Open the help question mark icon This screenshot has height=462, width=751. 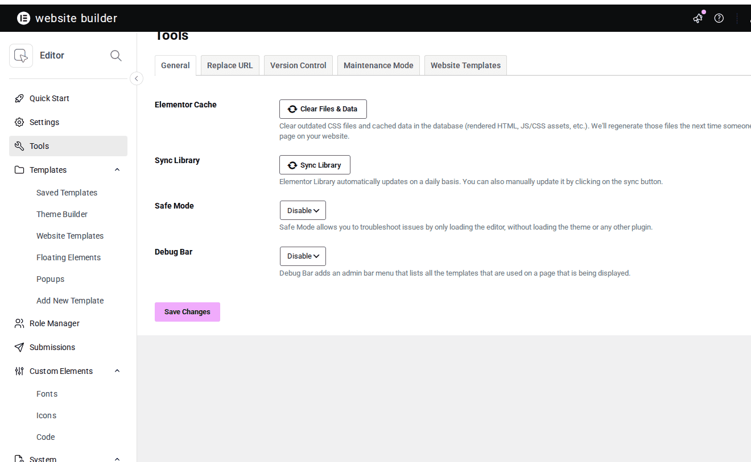(719, 18)
